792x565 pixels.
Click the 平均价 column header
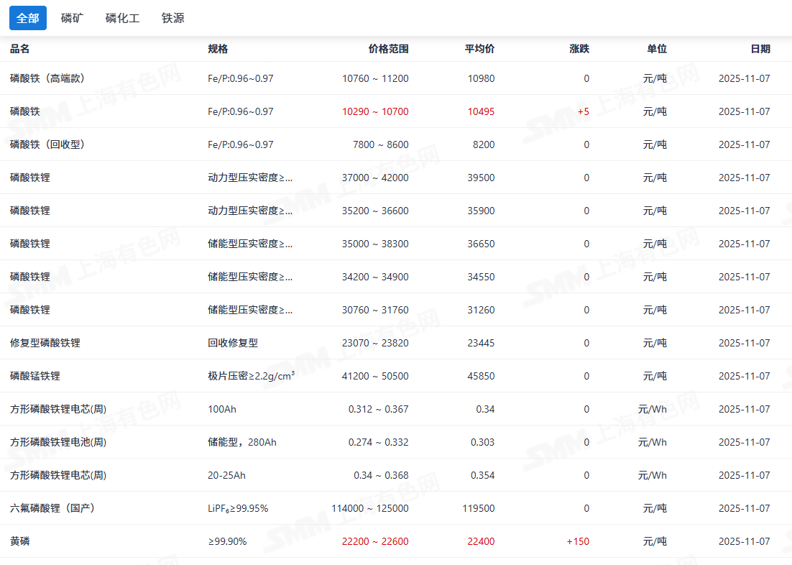[x=479, y=49]
